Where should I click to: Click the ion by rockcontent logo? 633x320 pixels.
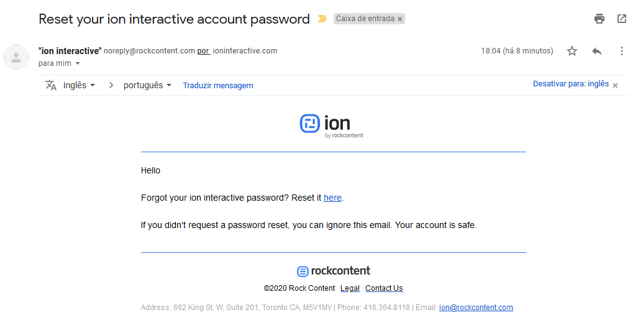pos(332,125)
